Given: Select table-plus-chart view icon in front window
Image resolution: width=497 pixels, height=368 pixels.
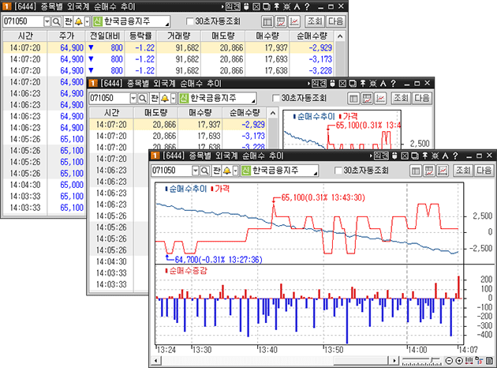Looking at the screenshot, I should pos(429,171).
